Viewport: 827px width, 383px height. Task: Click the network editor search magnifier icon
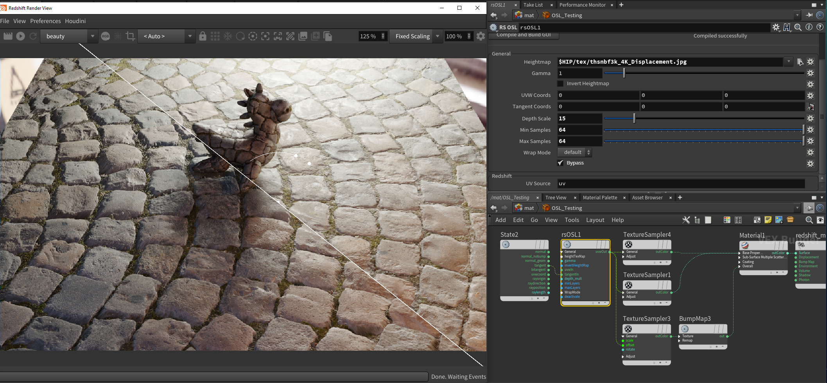point(809,220)
